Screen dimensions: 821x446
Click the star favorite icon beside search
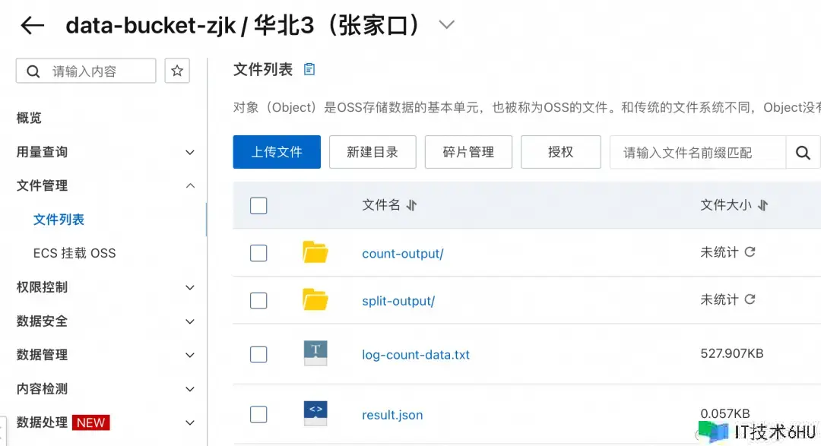coord(177,71)
